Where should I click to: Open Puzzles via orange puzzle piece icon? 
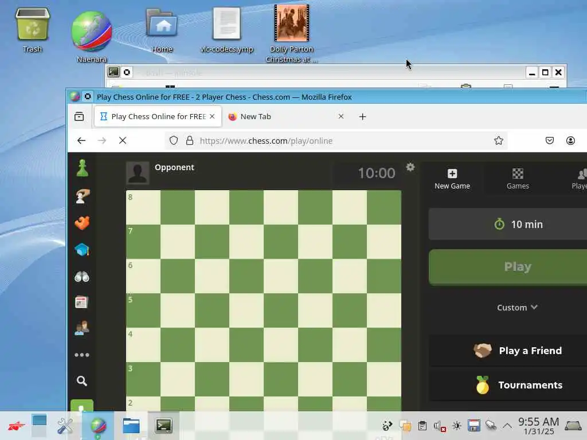(83, 223)
